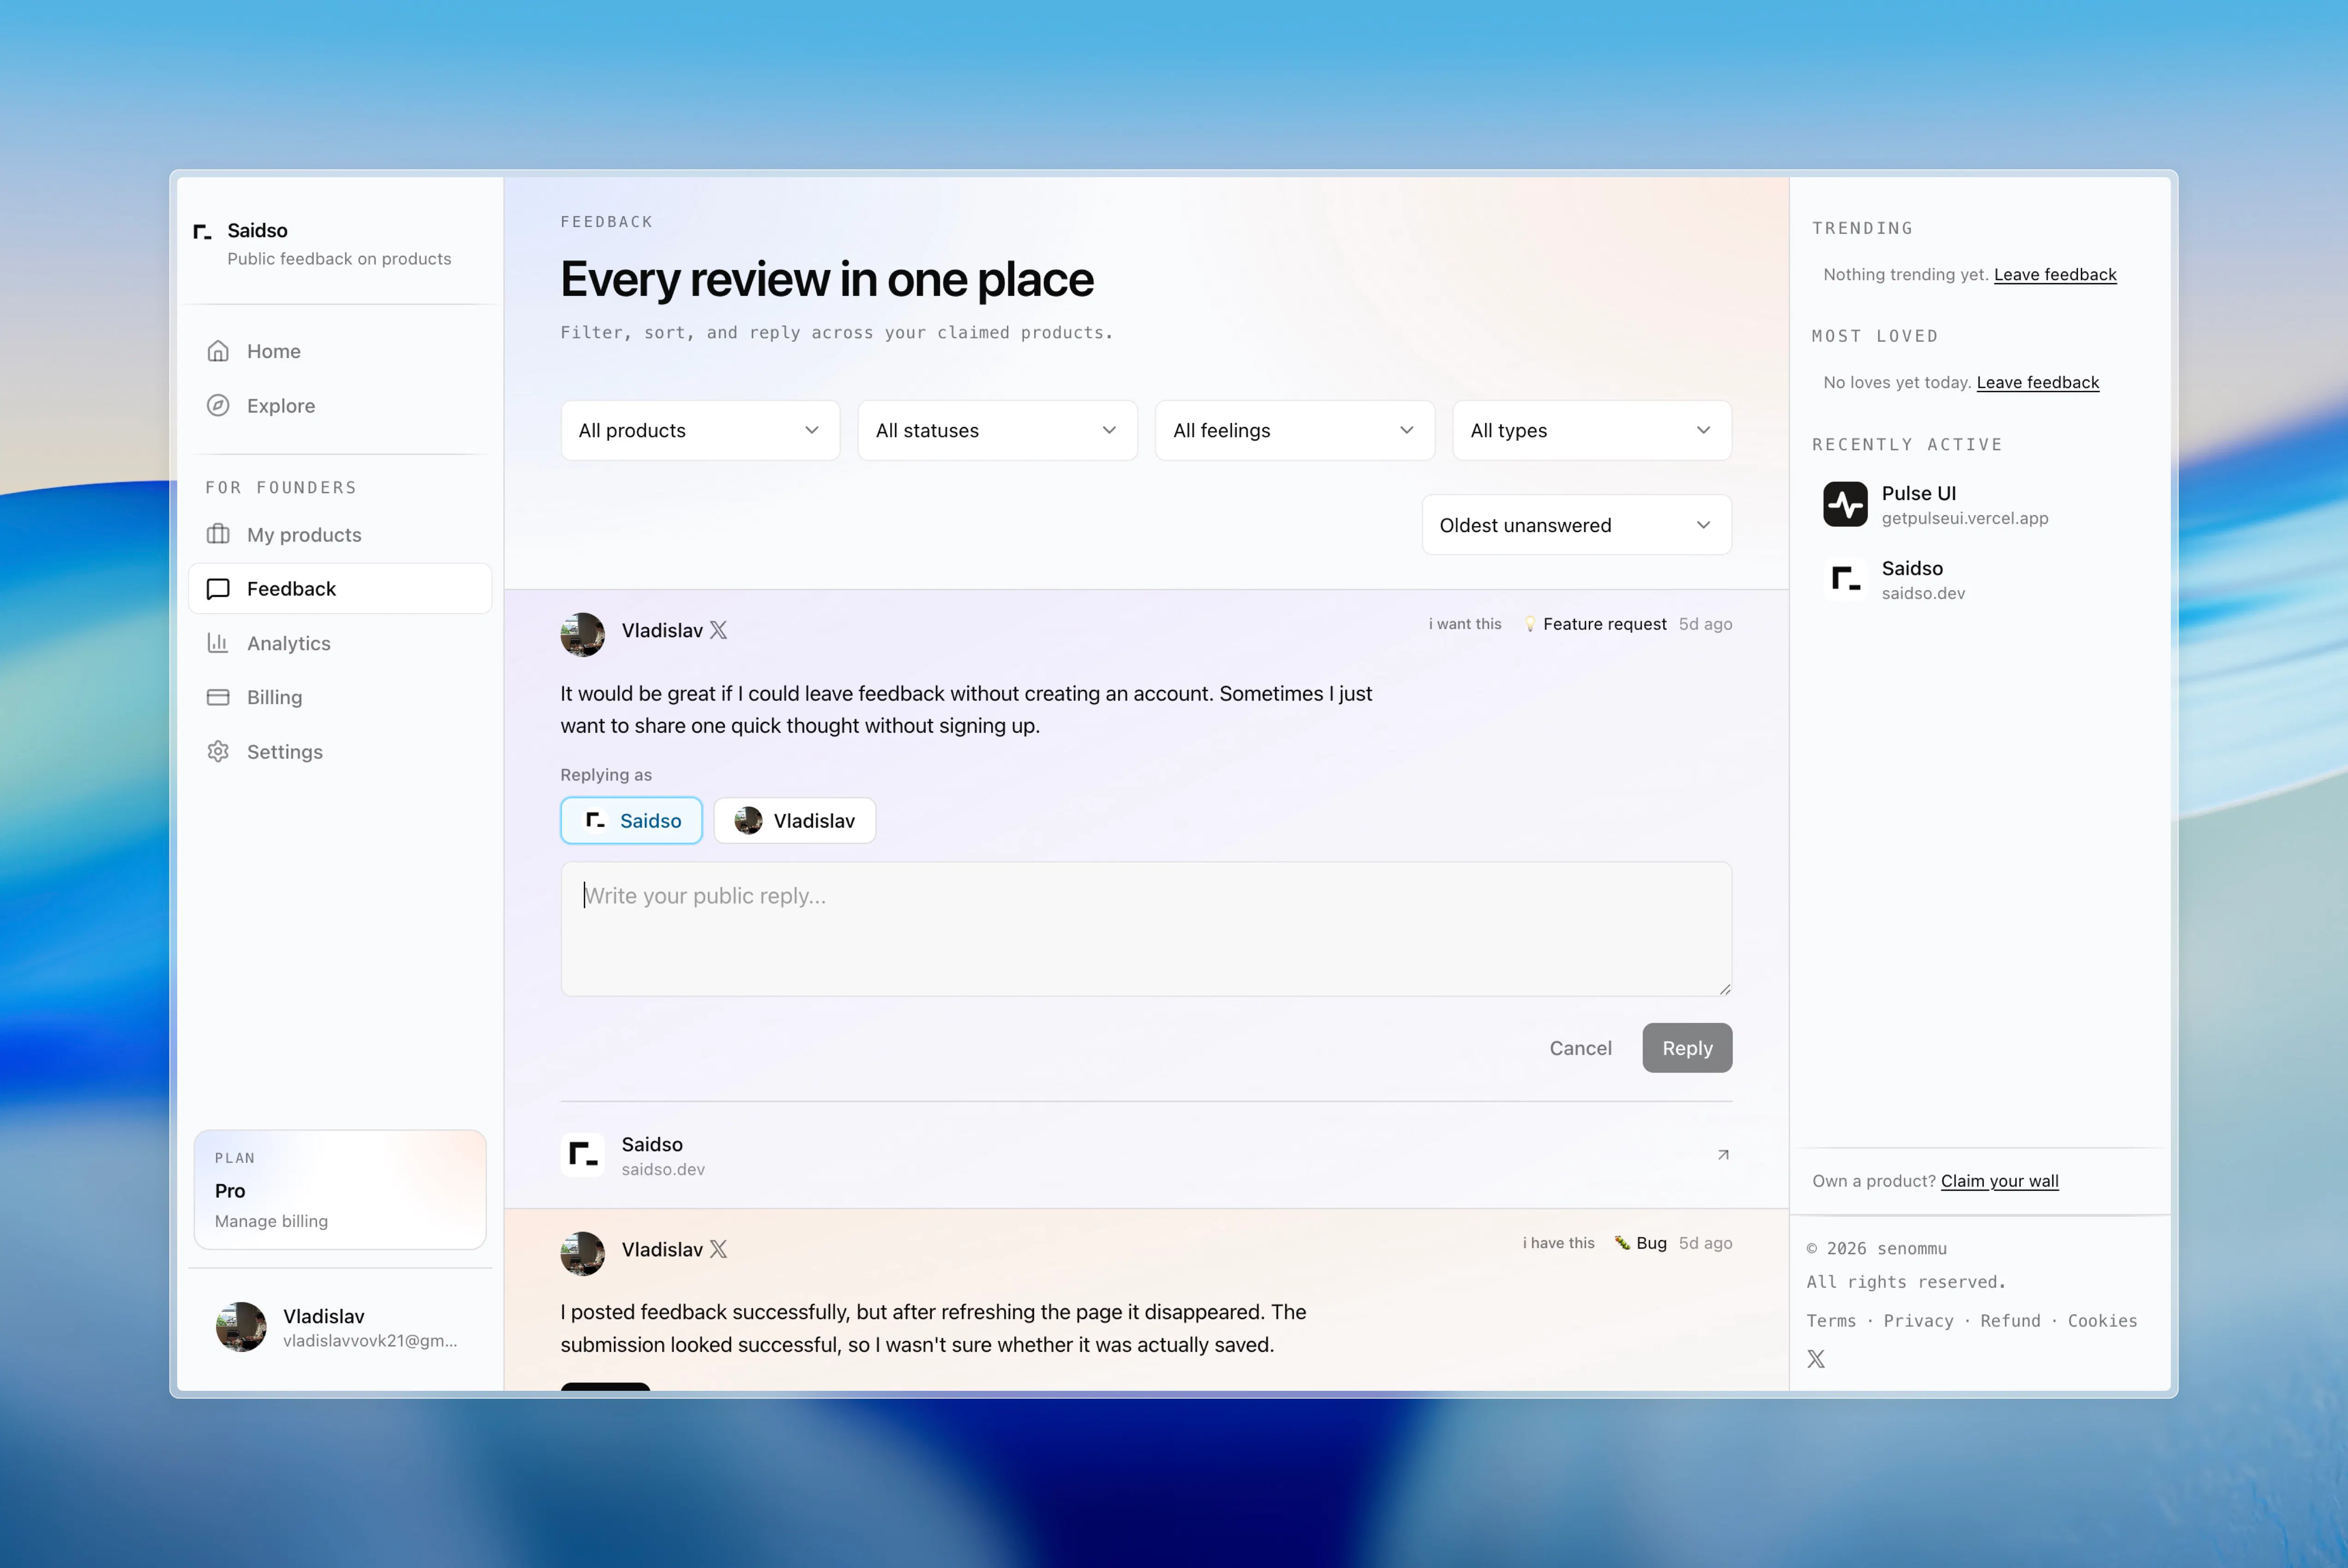Open Billing page

340,697
